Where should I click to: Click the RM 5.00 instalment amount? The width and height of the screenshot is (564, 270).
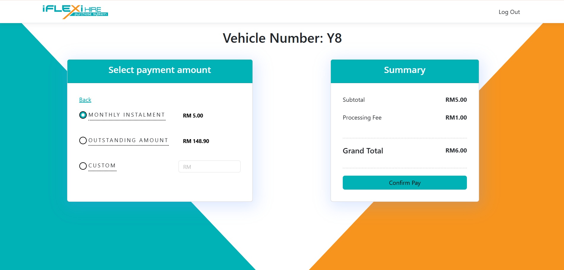(x=193, y=116)
